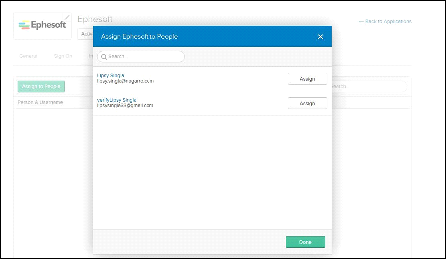This screenshot has height=259, width=447.
Task: Focus the dialog Search field
Action: pos(141,56)
